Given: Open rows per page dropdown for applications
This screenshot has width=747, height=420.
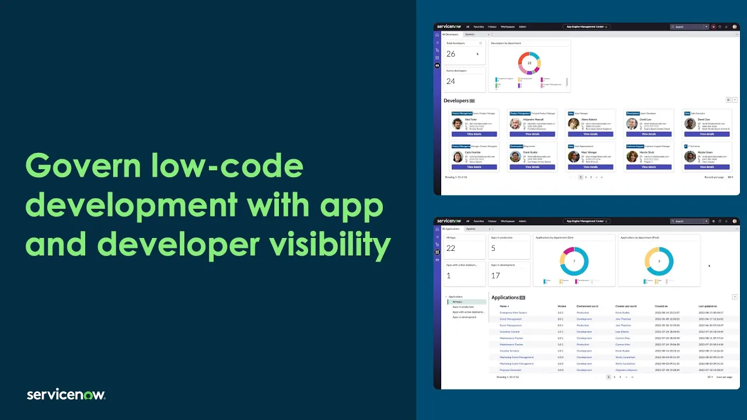Looking at the screenshot, I should (x=710, y=377).
